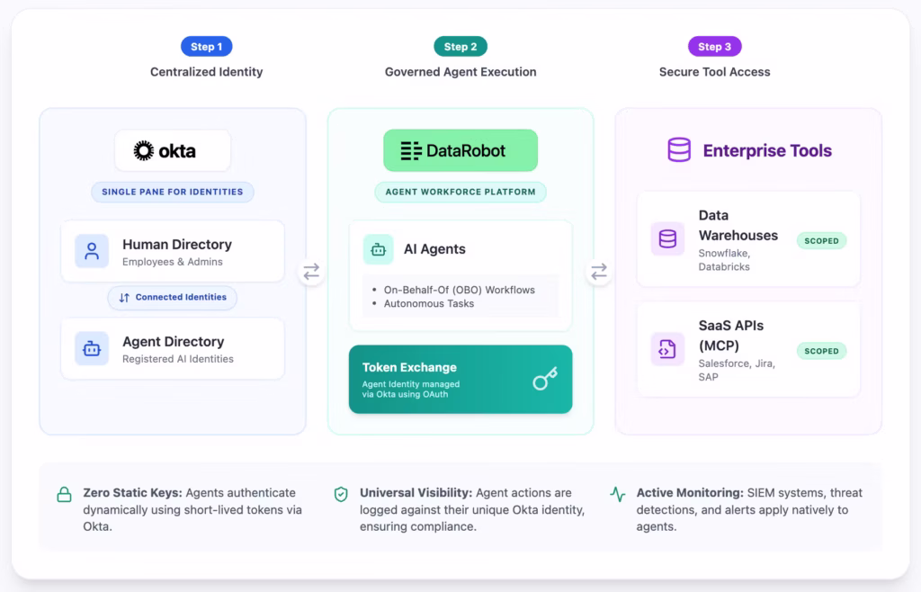Click the Okta logo
This screenshot has height=592, width=921.
pyautogui.click(x=173, y=151)
